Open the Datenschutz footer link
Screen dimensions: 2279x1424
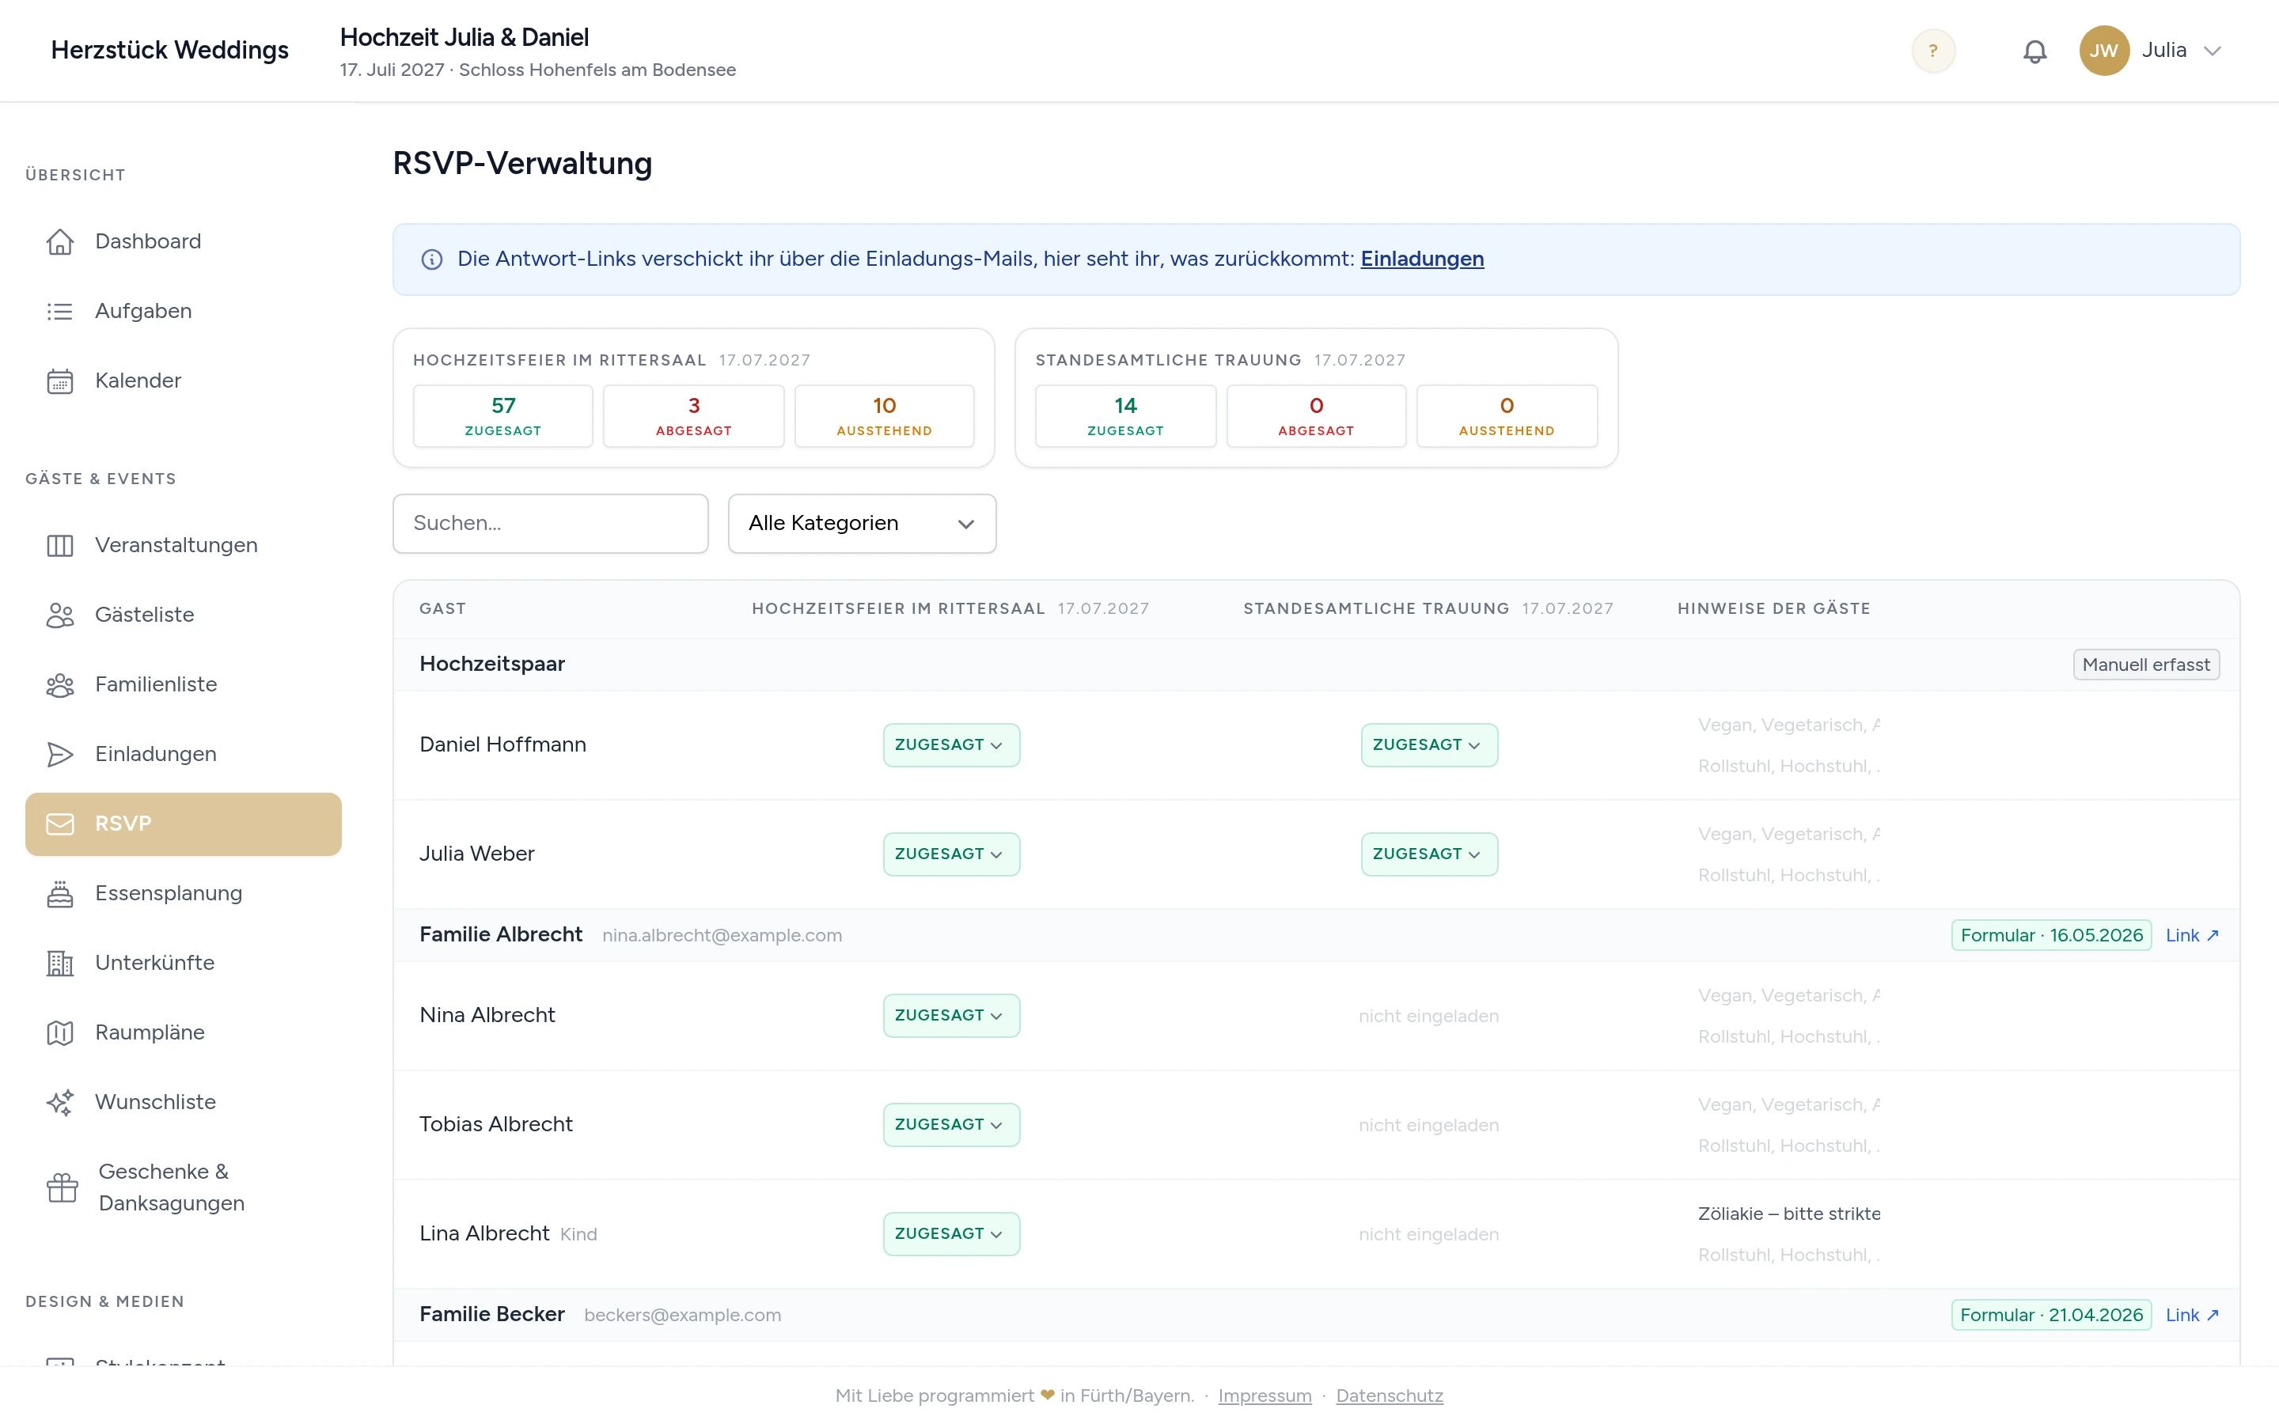1389,1396
